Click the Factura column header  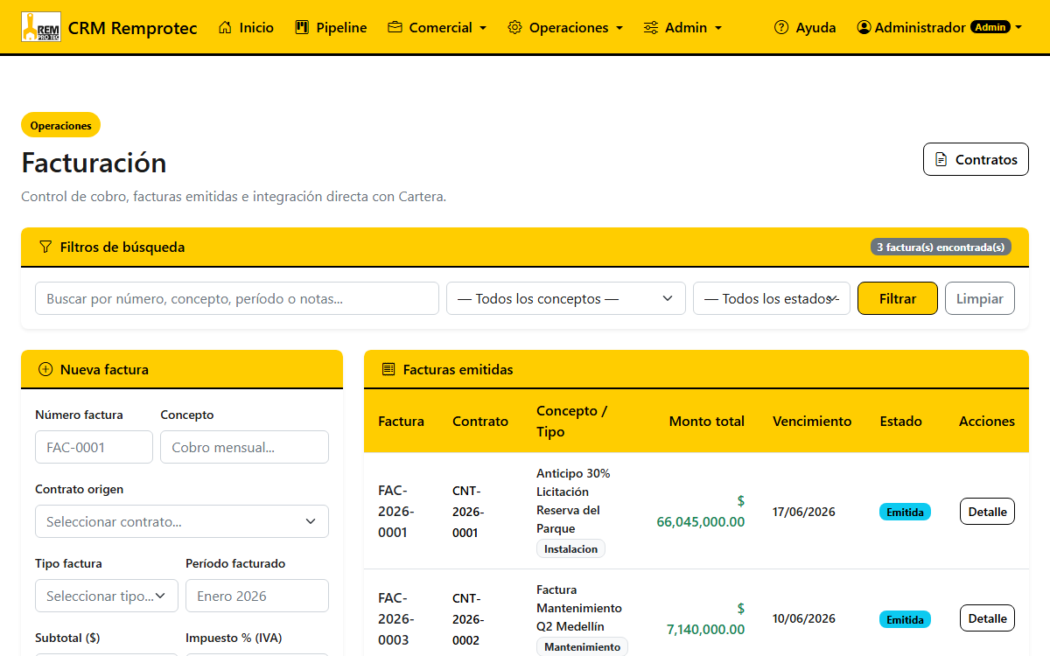point(401,421)
